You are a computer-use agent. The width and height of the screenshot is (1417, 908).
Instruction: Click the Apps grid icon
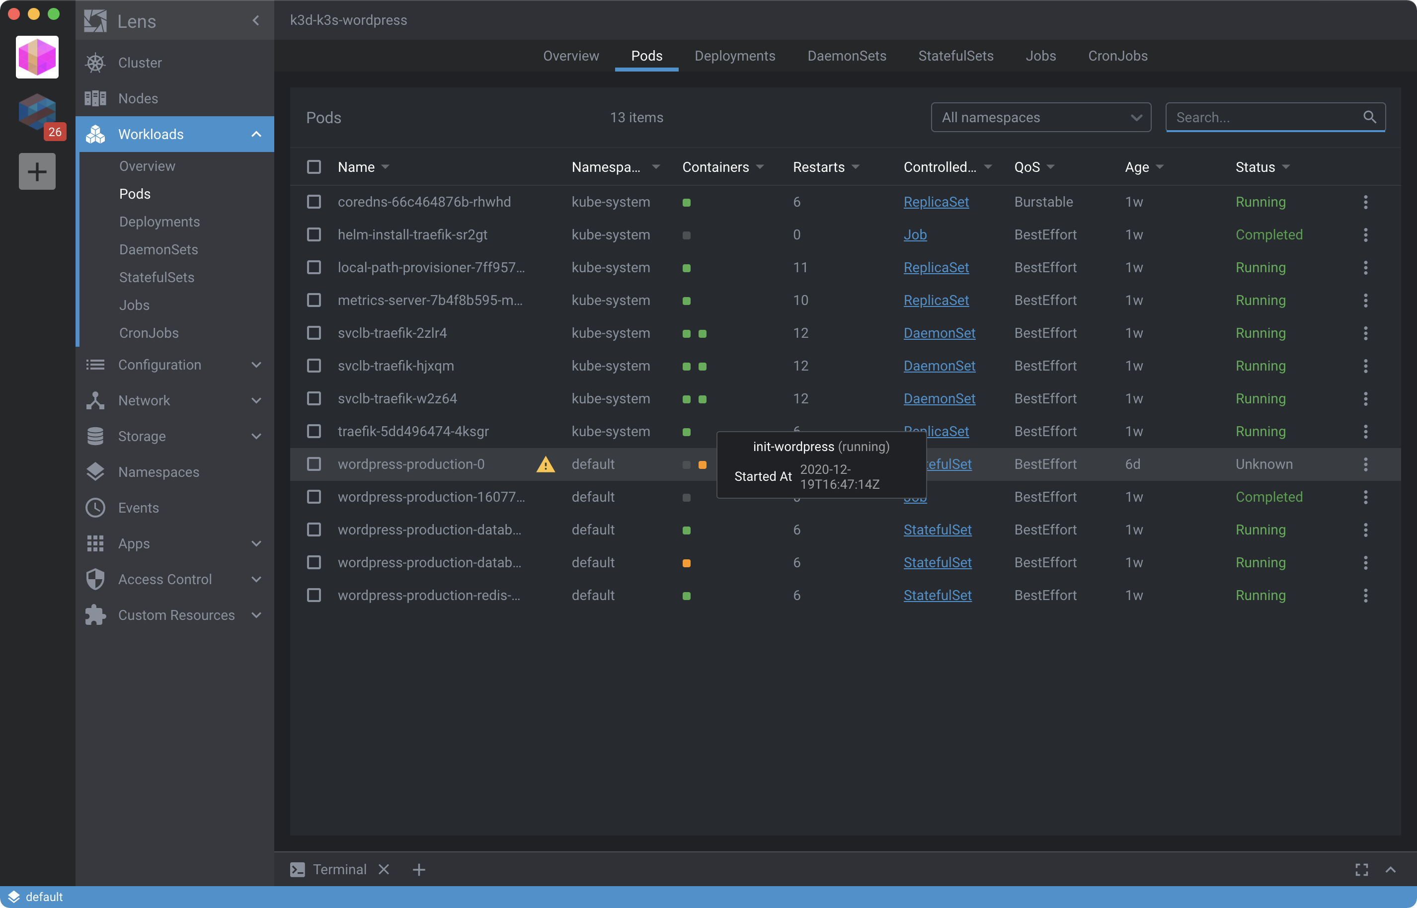coord(95,543)
